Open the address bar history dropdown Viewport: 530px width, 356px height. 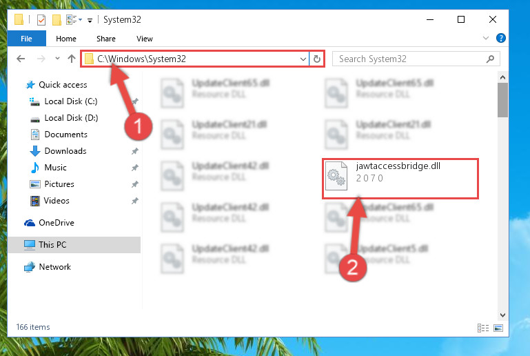303,59
